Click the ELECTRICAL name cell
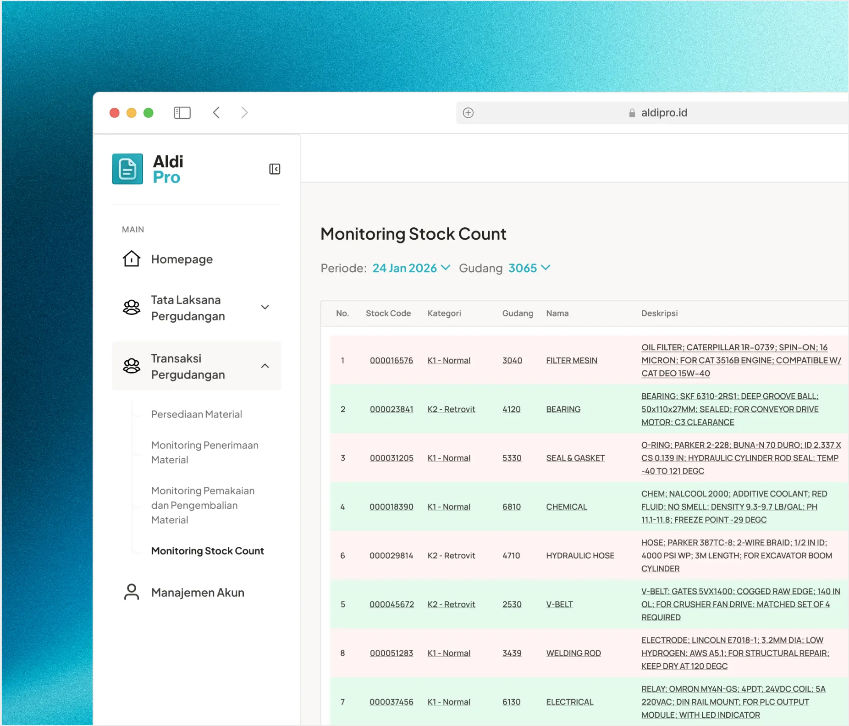 [570, 702]
